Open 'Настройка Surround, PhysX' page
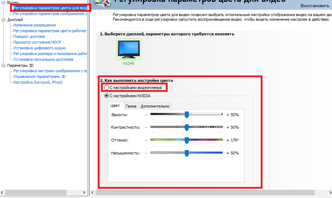 (x=38, y=82)
